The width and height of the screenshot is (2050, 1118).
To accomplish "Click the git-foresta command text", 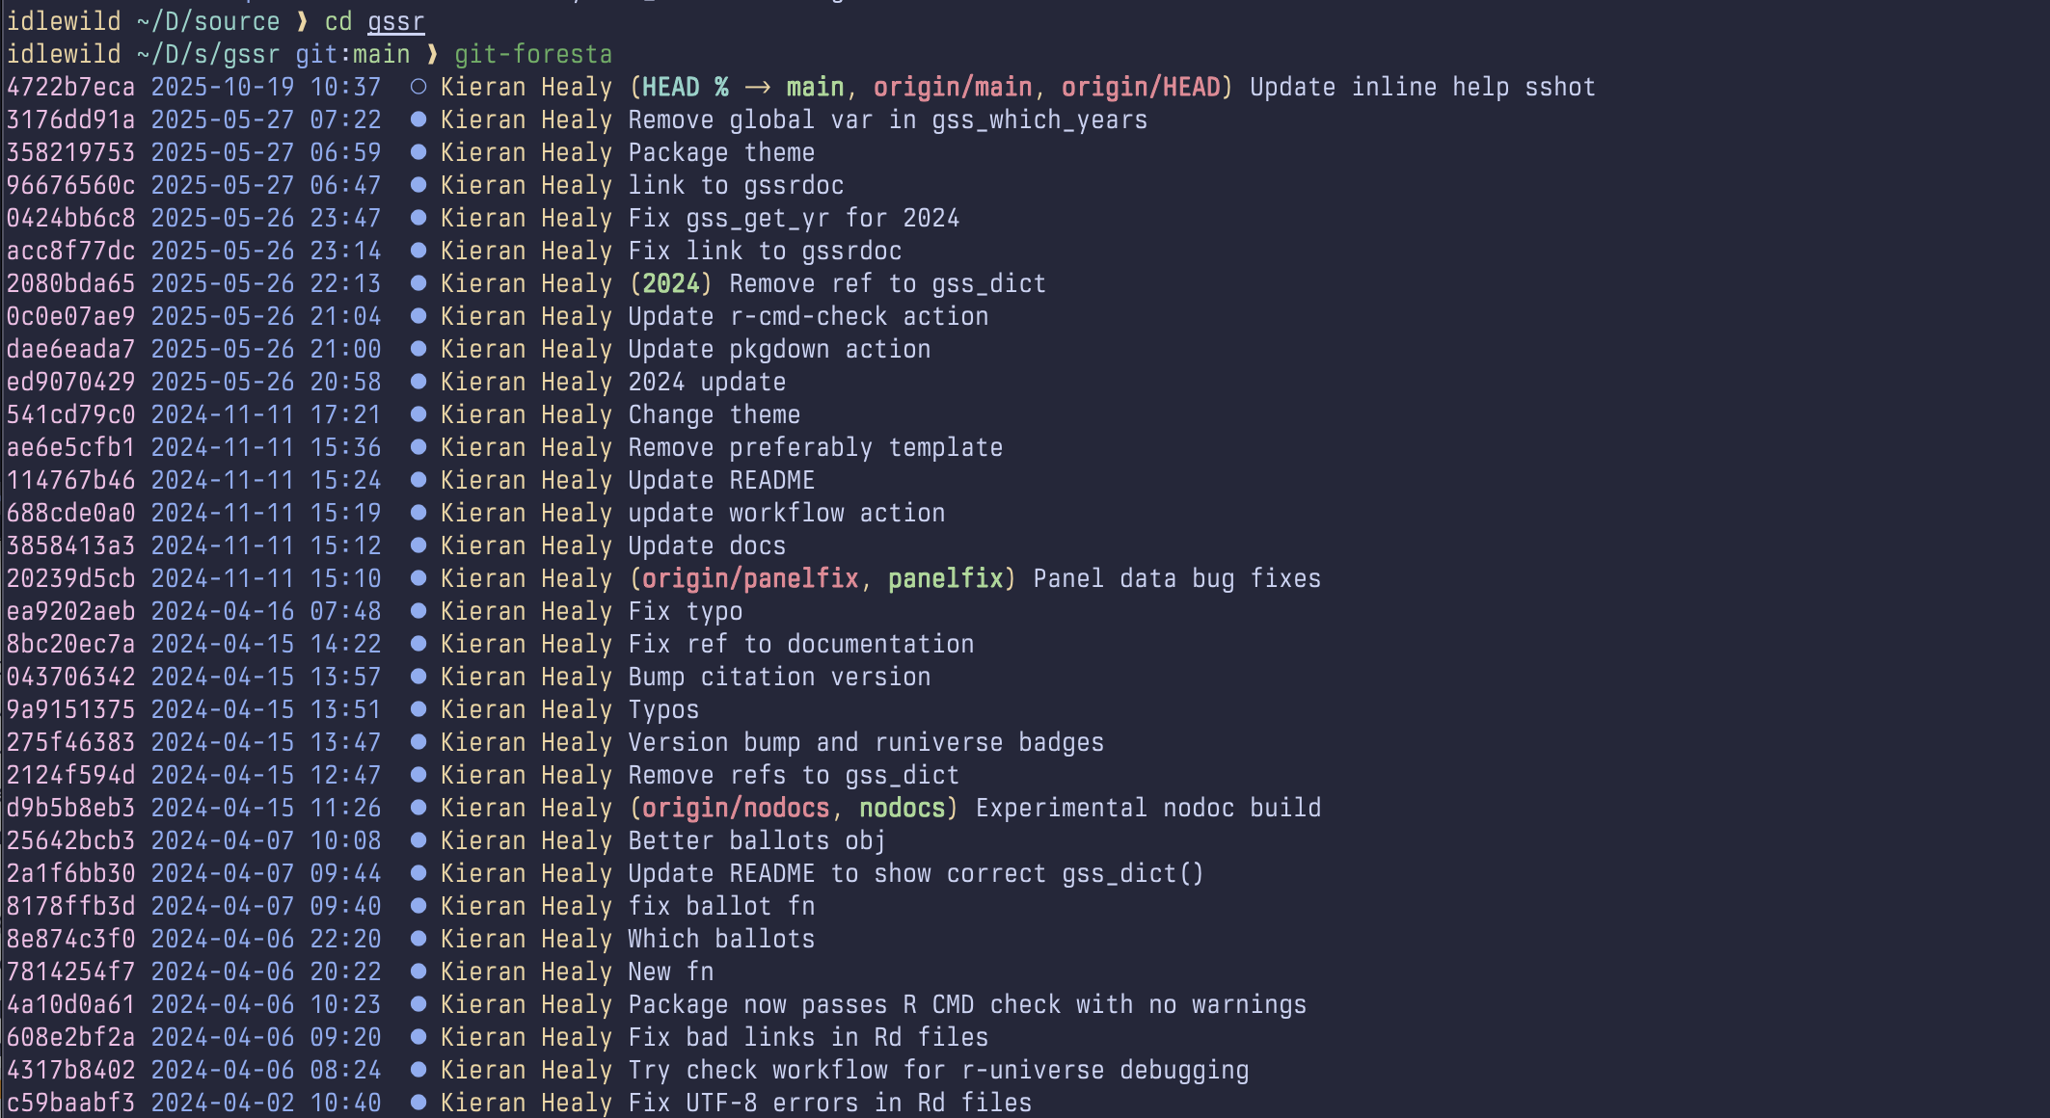I will (x=533, y=54).
